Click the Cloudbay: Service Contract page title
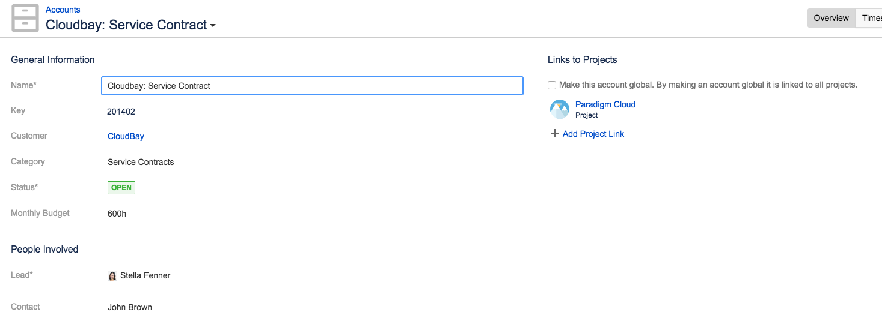Viewport: 882px width, 318px height. pyautogui.click(x=126, y=25)
